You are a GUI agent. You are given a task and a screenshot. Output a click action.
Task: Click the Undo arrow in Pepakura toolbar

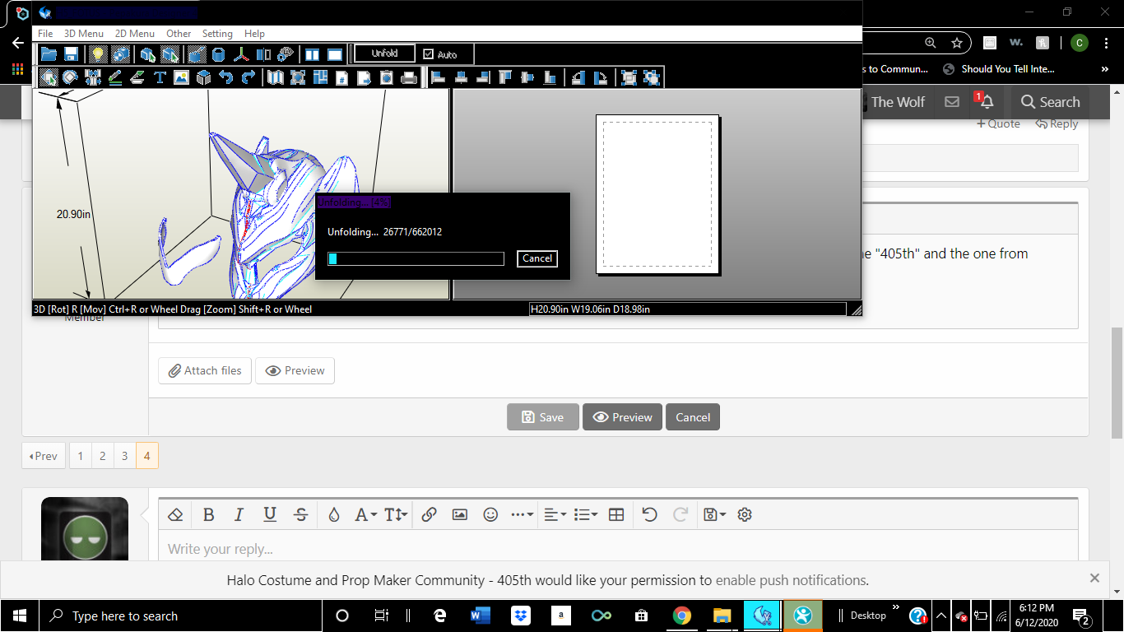[x=225, y=77]
